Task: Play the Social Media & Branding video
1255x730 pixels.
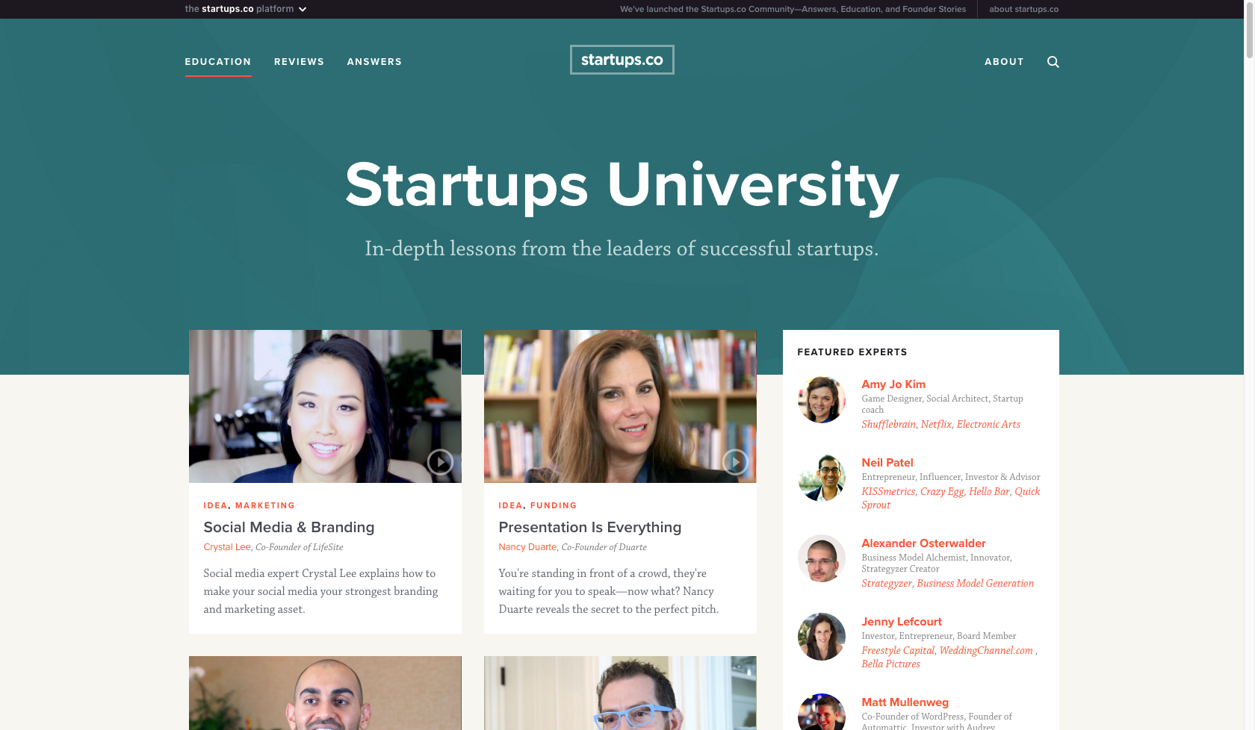Action: (x=440, y=462)
